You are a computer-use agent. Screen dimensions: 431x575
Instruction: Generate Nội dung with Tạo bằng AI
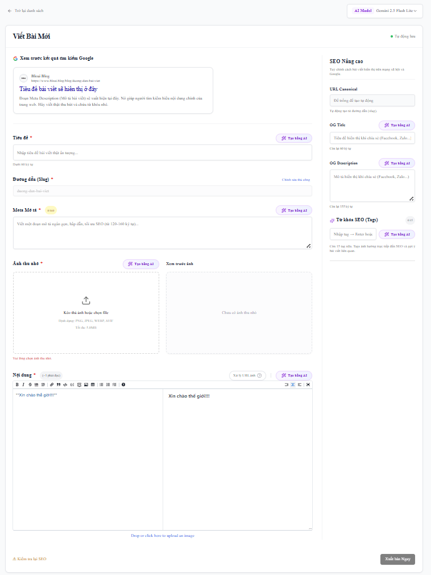294,375
